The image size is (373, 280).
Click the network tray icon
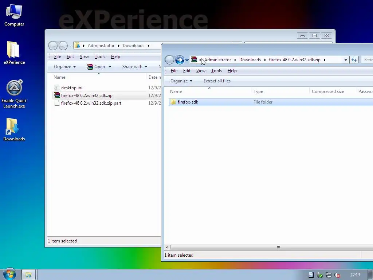point(329,275)
